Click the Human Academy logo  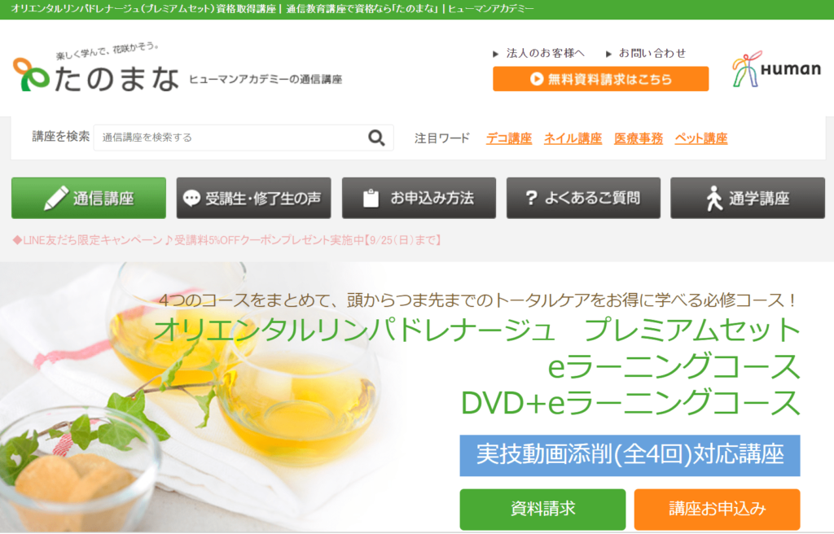[776, 69]
